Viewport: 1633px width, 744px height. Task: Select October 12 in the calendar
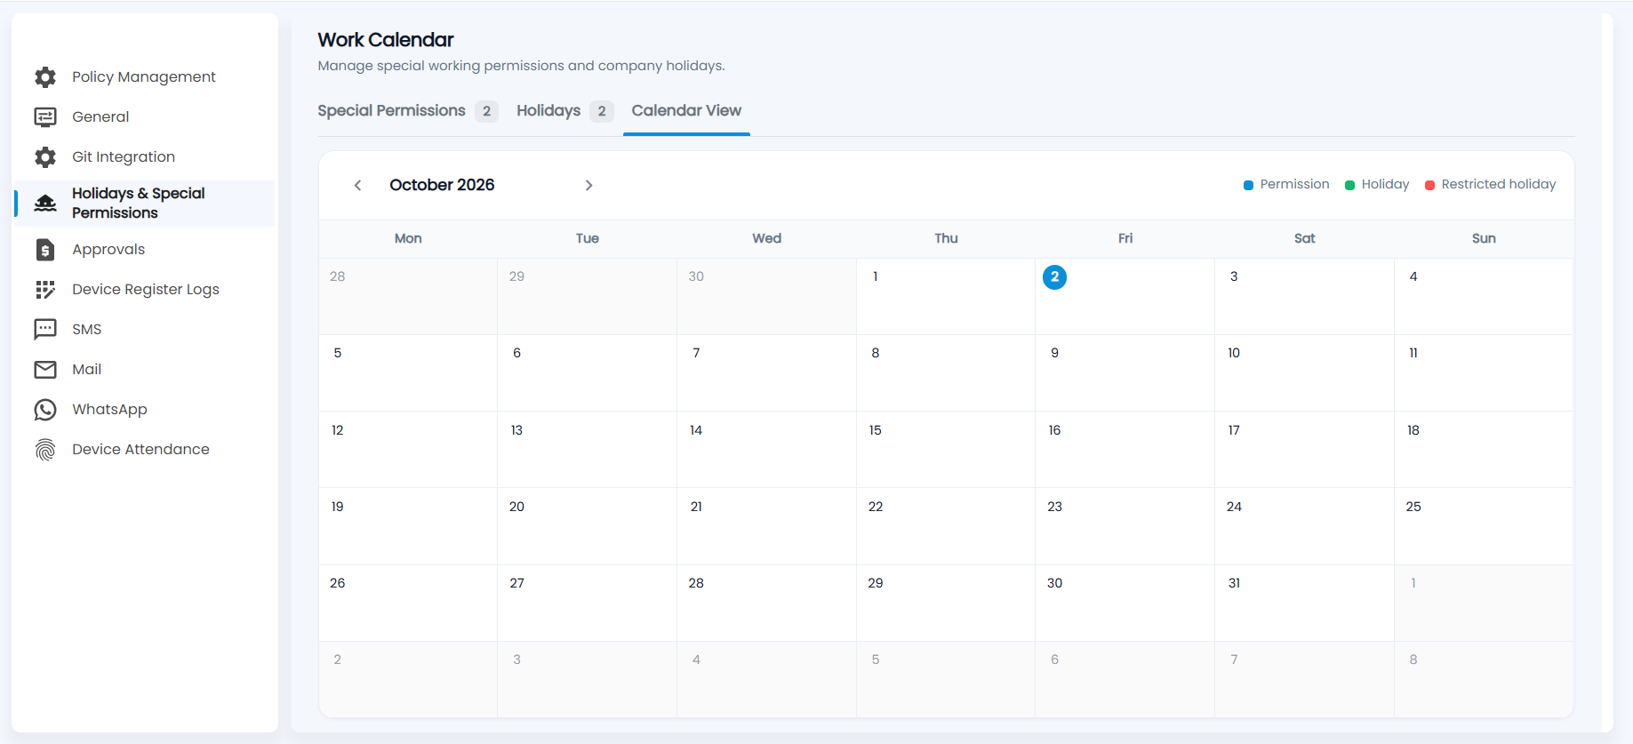(x=408, y=450)
